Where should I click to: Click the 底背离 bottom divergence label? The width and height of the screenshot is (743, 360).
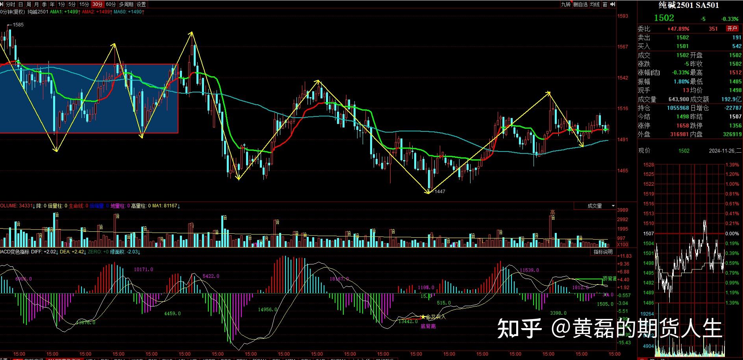428,326
